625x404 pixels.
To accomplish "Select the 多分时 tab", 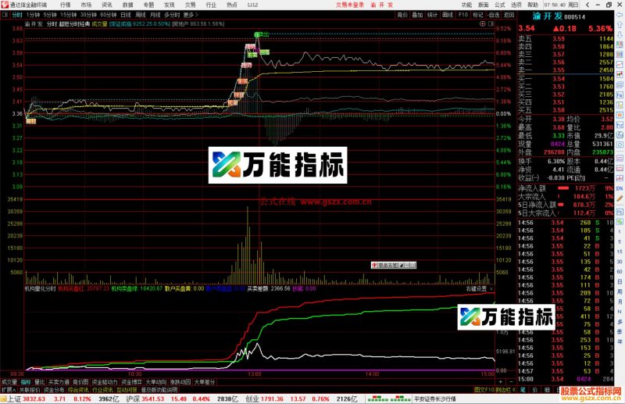I will [172, 15].
